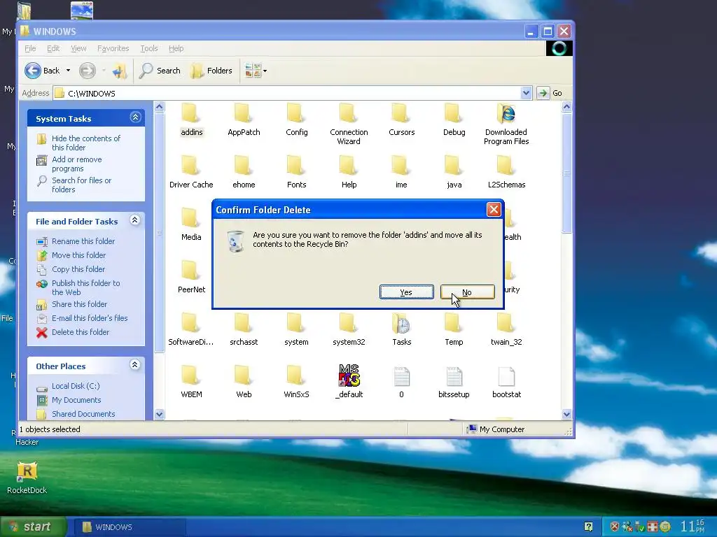Select the system folder icon
Image resolution: width=717 pixels, height=537 pixels.
click(x=296, y=323)
